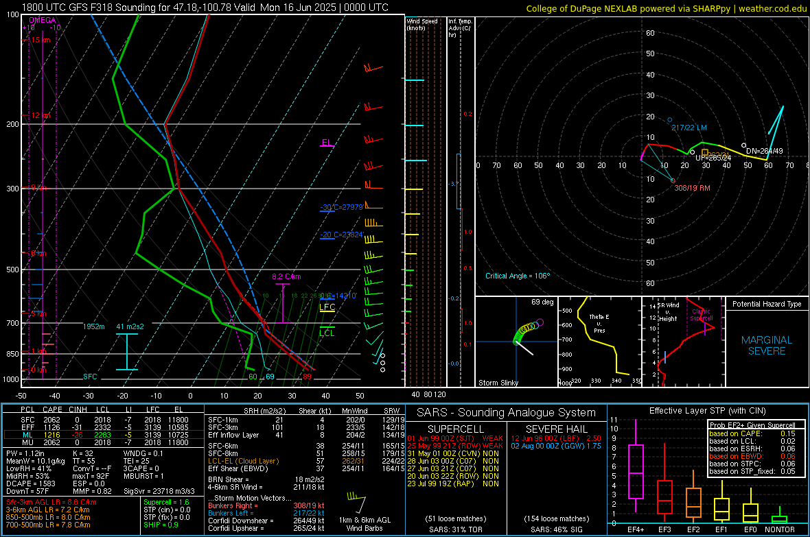Image resolution: width=810 pixels, height=537 pixels.
Task: Click the "SARS: 31% TOR" result
Action: click(x=456, y=529)
